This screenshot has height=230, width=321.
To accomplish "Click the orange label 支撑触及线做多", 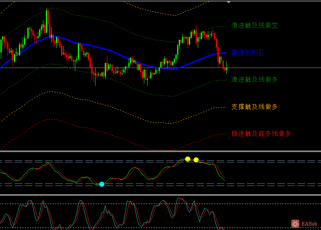I will pos(255,107).
